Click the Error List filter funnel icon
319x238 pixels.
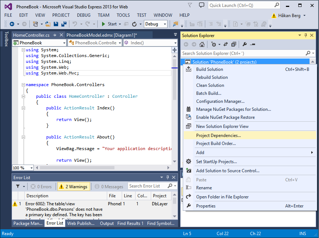(x=18, y=186)
